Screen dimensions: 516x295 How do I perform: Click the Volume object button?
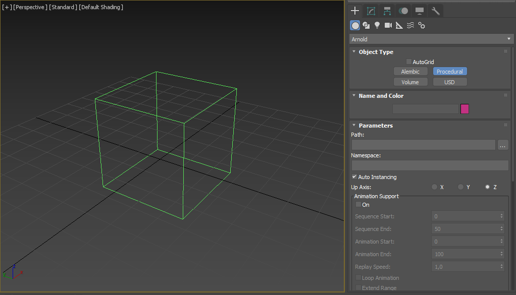[410, 82]
